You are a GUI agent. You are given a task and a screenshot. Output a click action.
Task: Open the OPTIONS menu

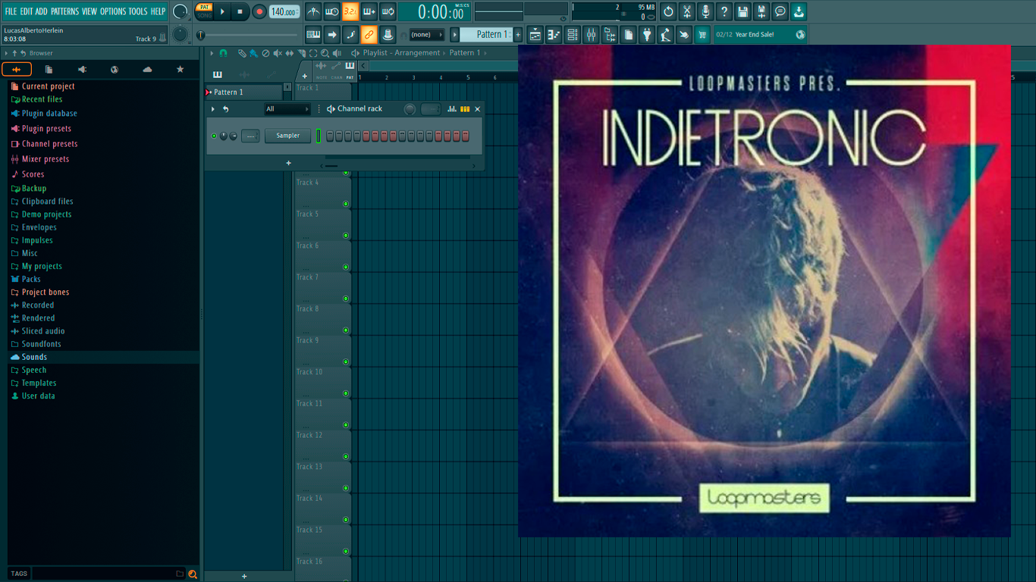[113, 11]
